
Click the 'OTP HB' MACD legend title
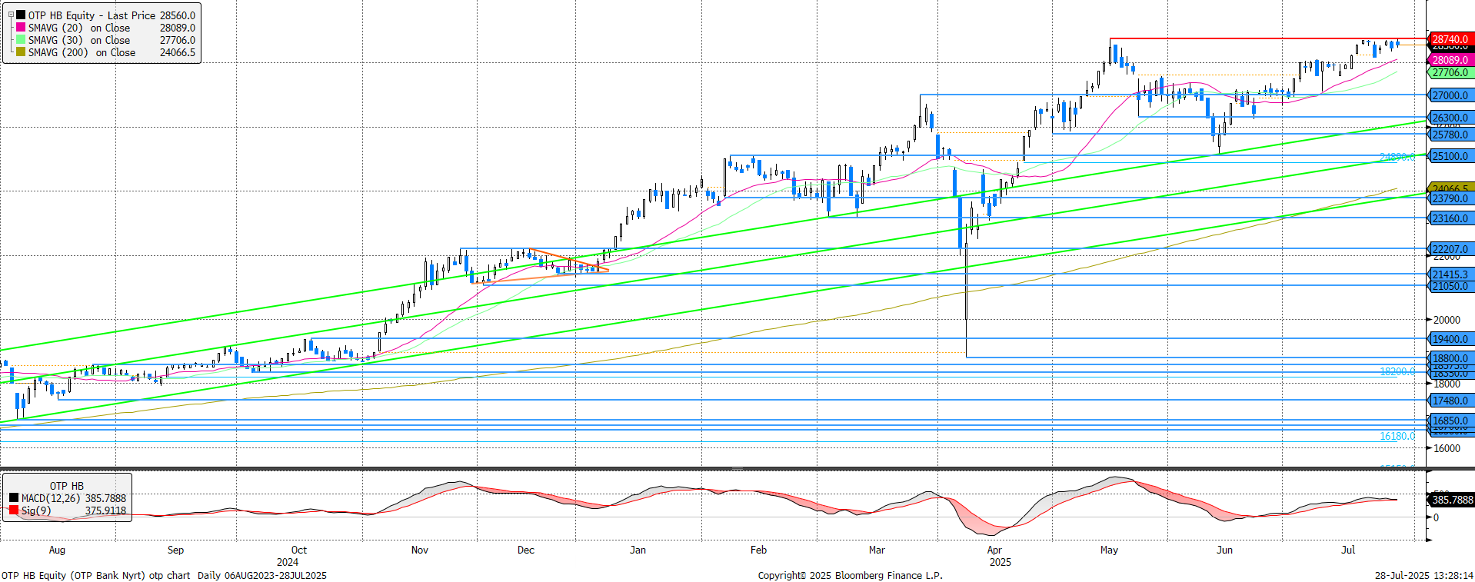67,486
